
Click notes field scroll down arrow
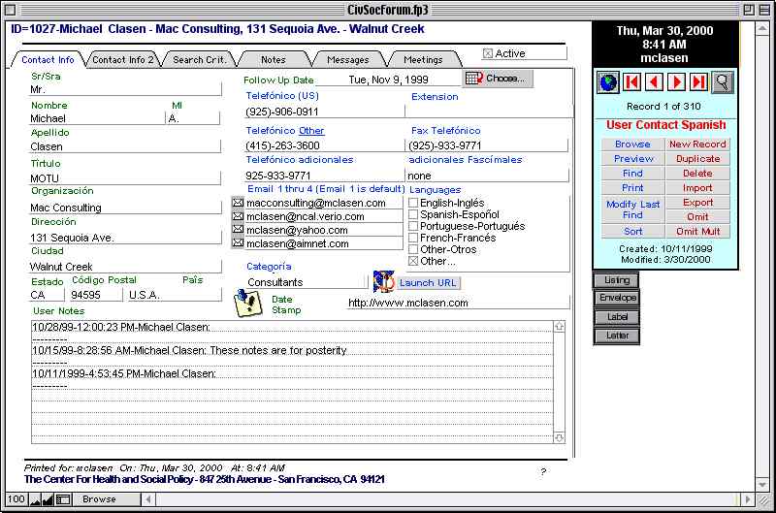tap(560, 437)
